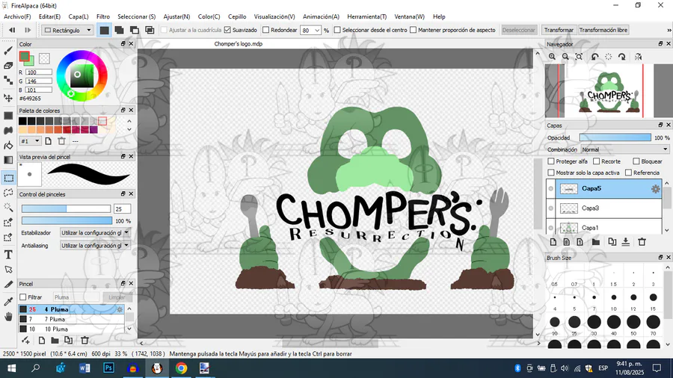
Task: Select the Operation arrow tool
Action: (8, 270)
